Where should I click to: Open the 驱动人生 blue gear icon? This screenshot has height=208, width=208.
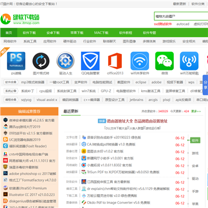point(65,61)
